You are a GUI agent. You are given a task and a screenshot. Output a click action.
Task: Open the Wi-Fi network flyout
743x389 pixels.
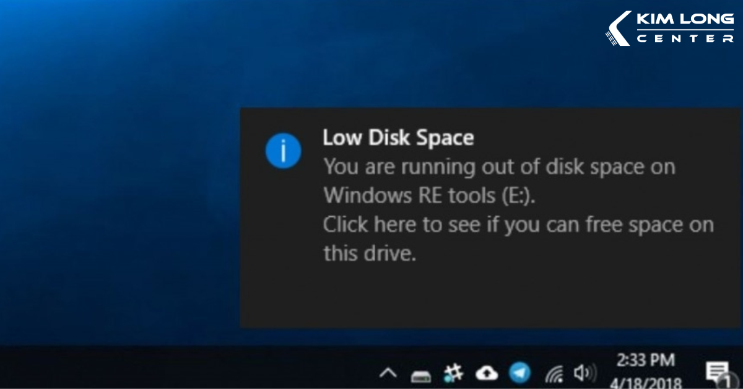553,374
